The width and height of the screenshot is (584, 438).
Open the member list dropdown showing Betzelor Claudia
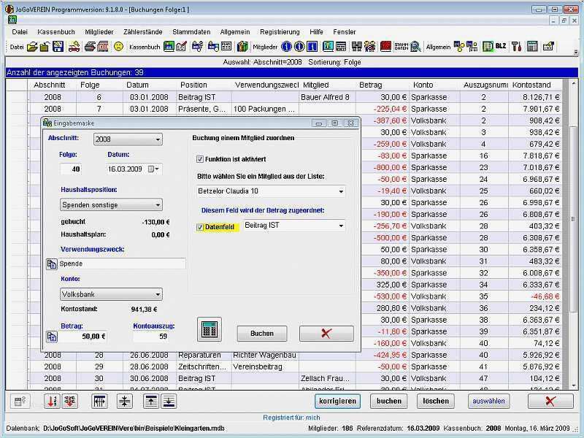[x=340, y=191]
